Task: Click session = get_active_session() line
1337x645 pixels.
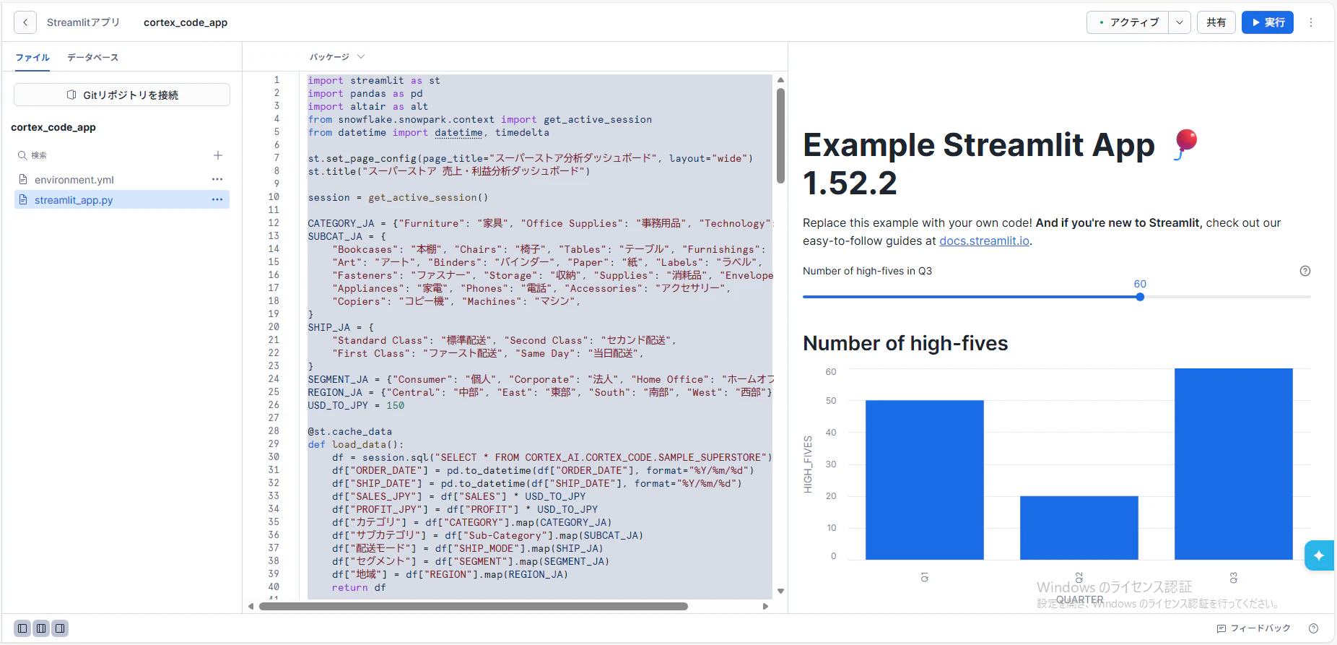Action: pyautogui.click(x=398, y=197)
